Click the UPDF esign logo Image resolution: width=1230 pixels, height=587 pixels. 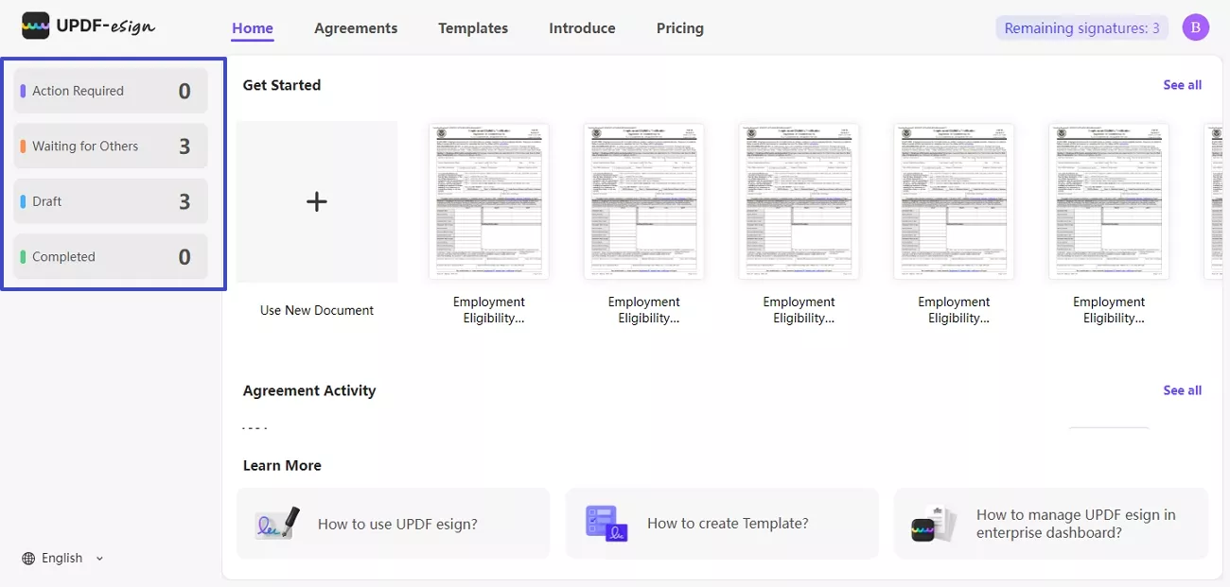point(88,26)
